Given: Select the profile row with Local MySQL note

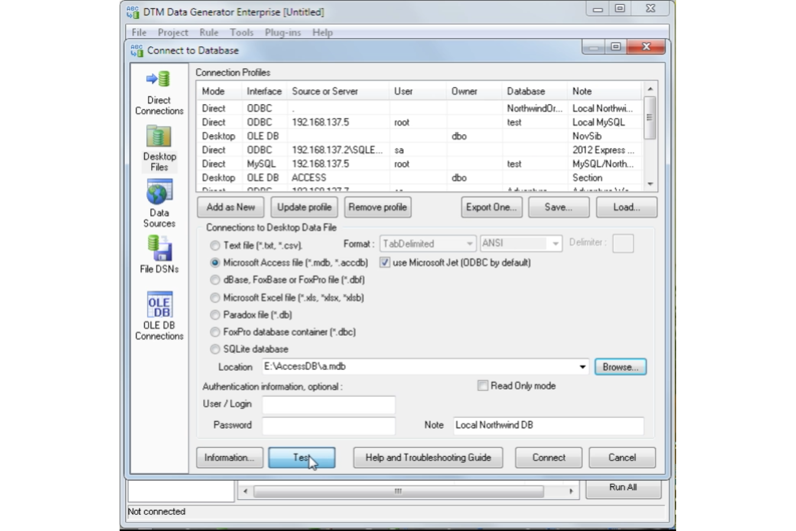Looking at the screenshot, I should point(419,123).
